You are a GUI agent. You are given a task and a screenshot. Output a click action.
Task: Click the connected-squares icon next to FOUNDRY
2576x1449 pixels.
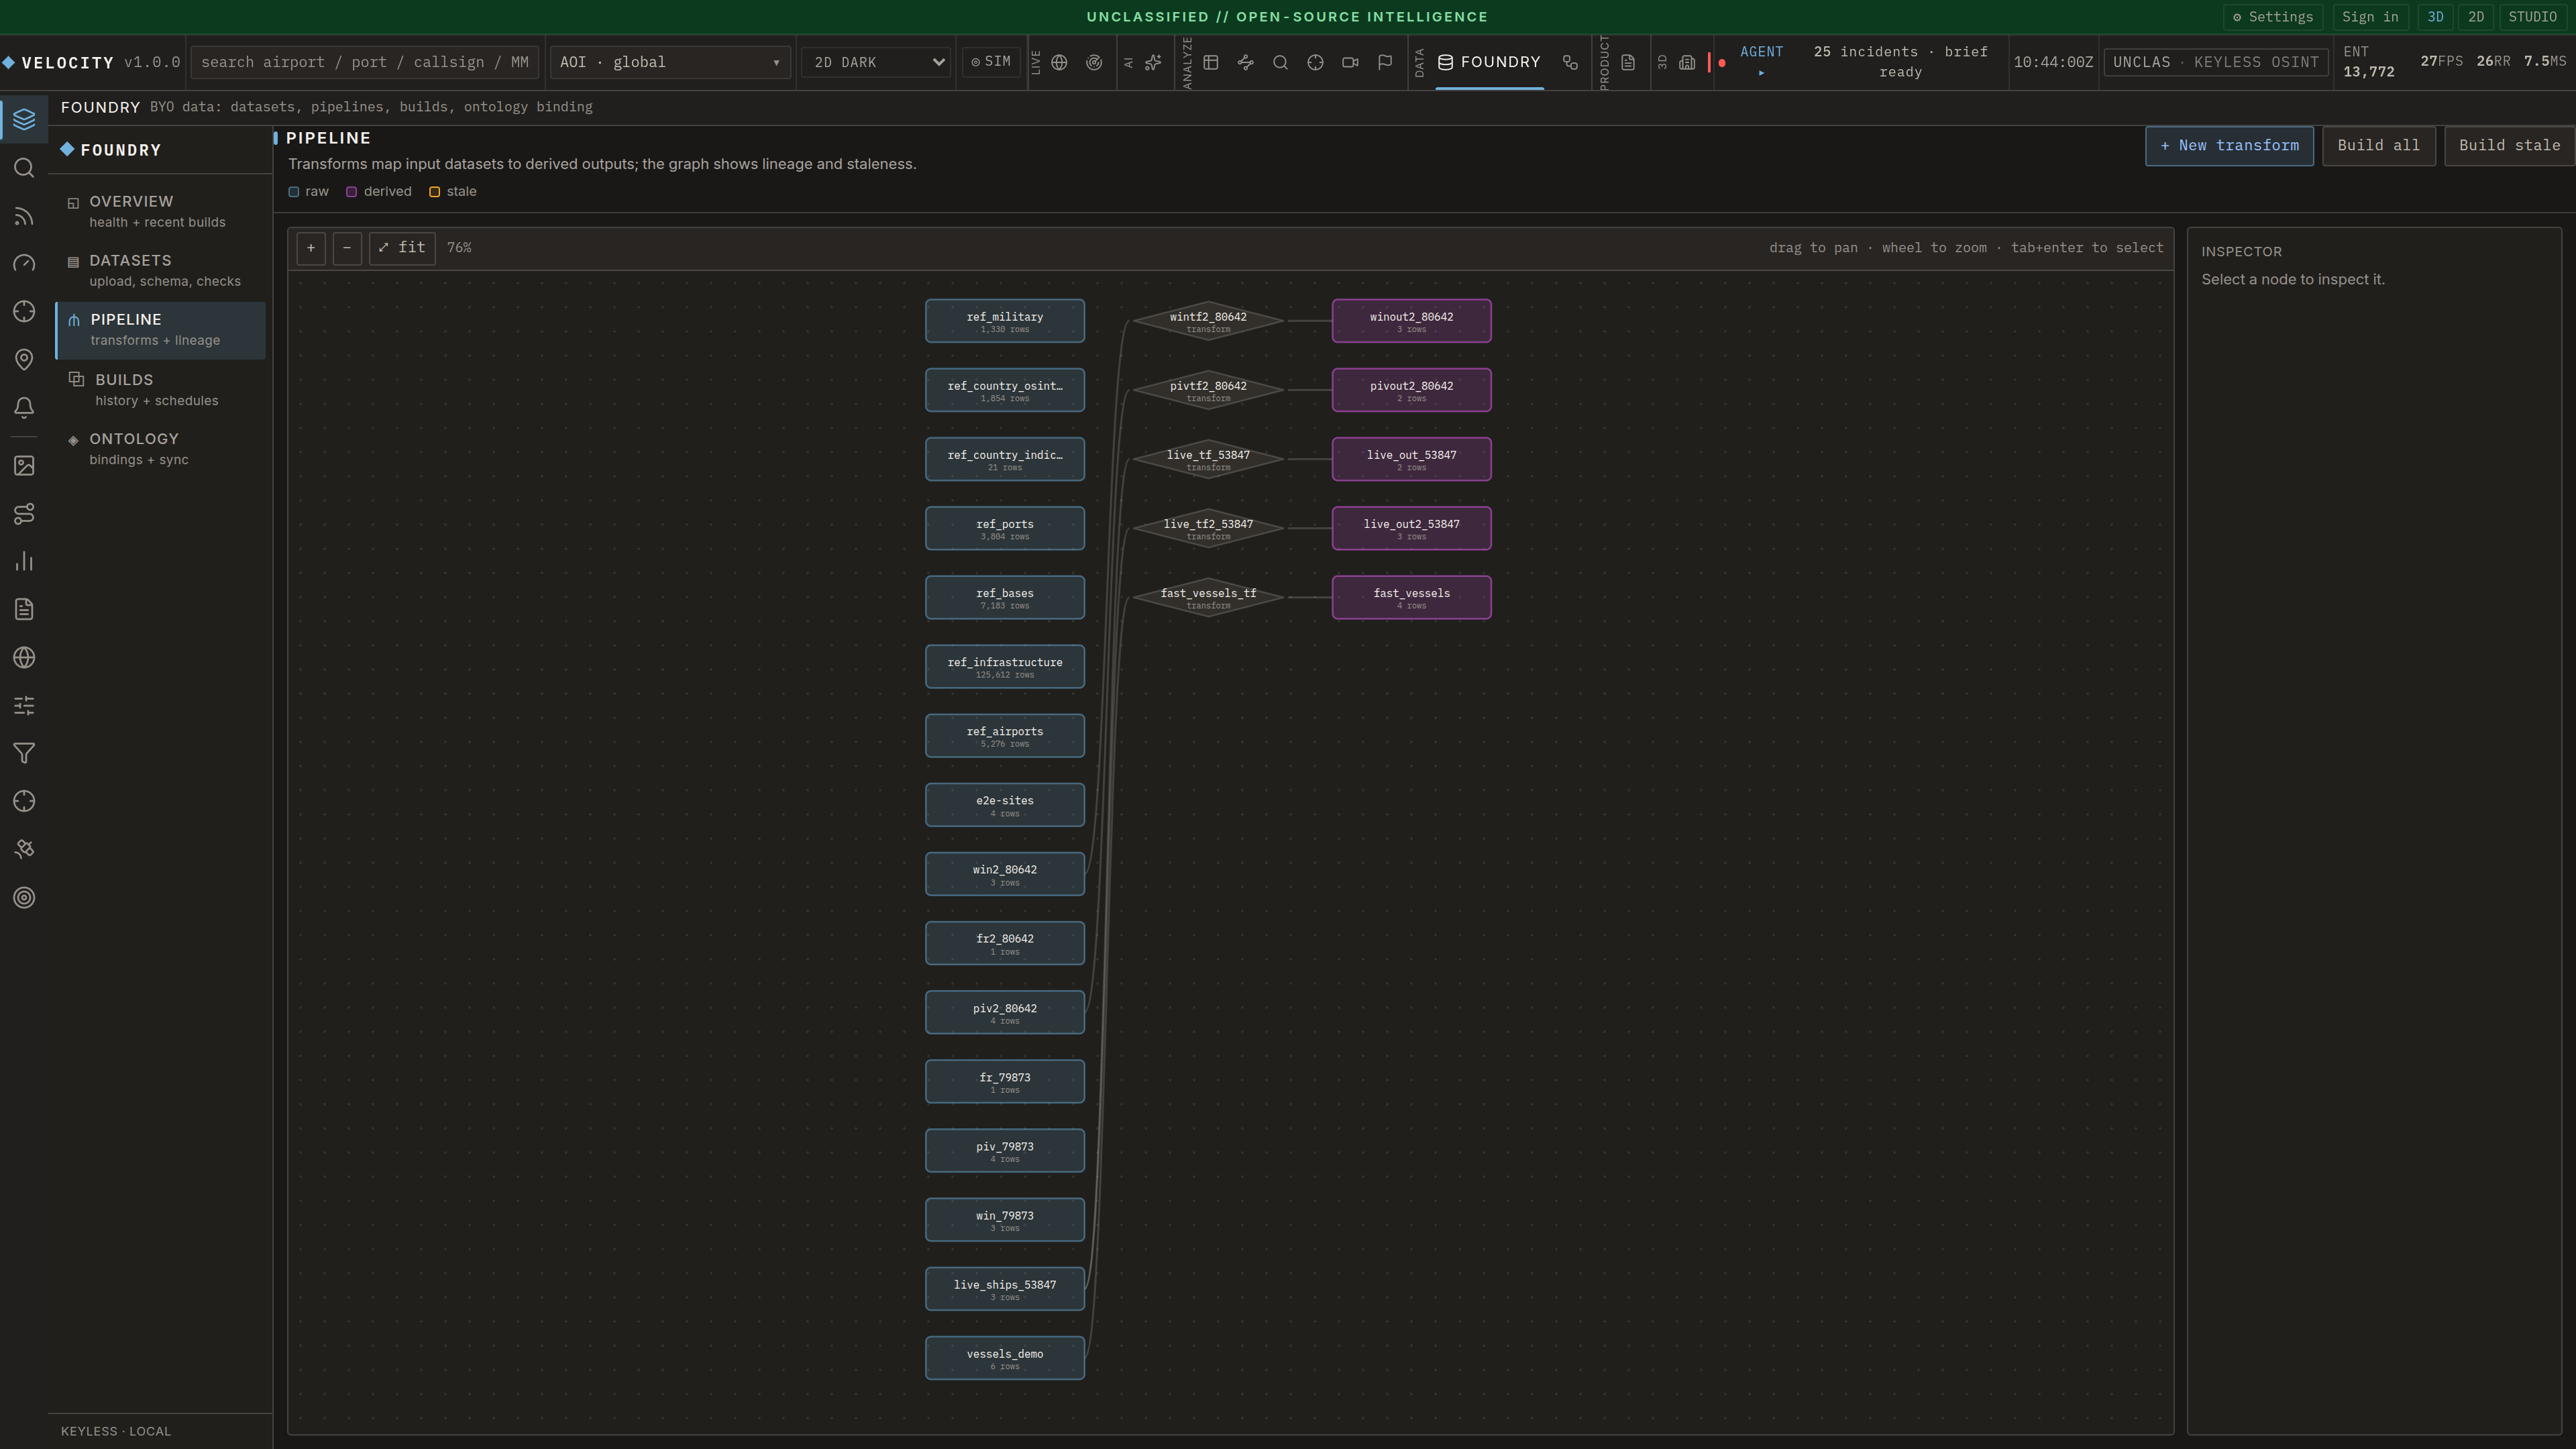click(1570, 62)
